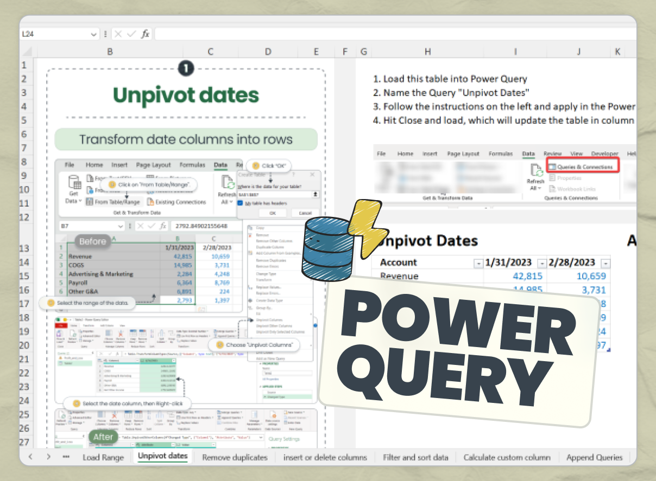Screen dimensions: 656x481
Task: Select column I header
Action: 515,52
